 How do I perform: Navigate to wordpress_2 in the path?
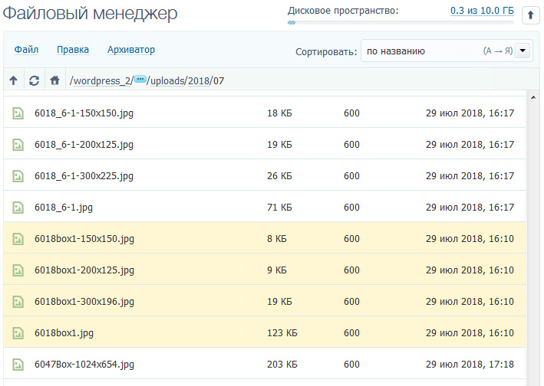click(101, 80)
